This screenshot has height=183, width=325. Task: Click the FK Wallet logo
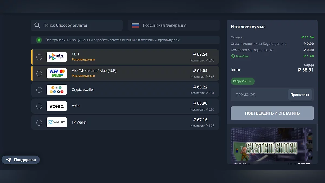tap(57, 122)
